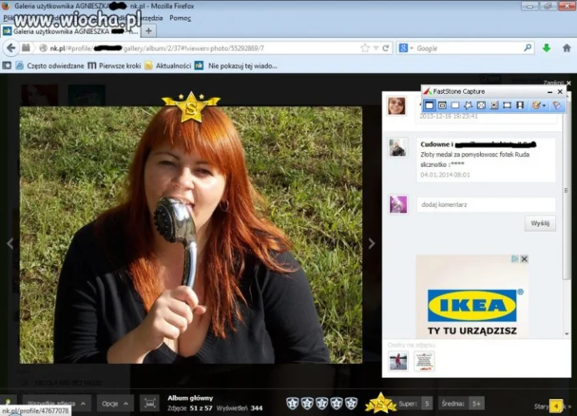Open the Często odwiedzane bookmark

[50, 66]
